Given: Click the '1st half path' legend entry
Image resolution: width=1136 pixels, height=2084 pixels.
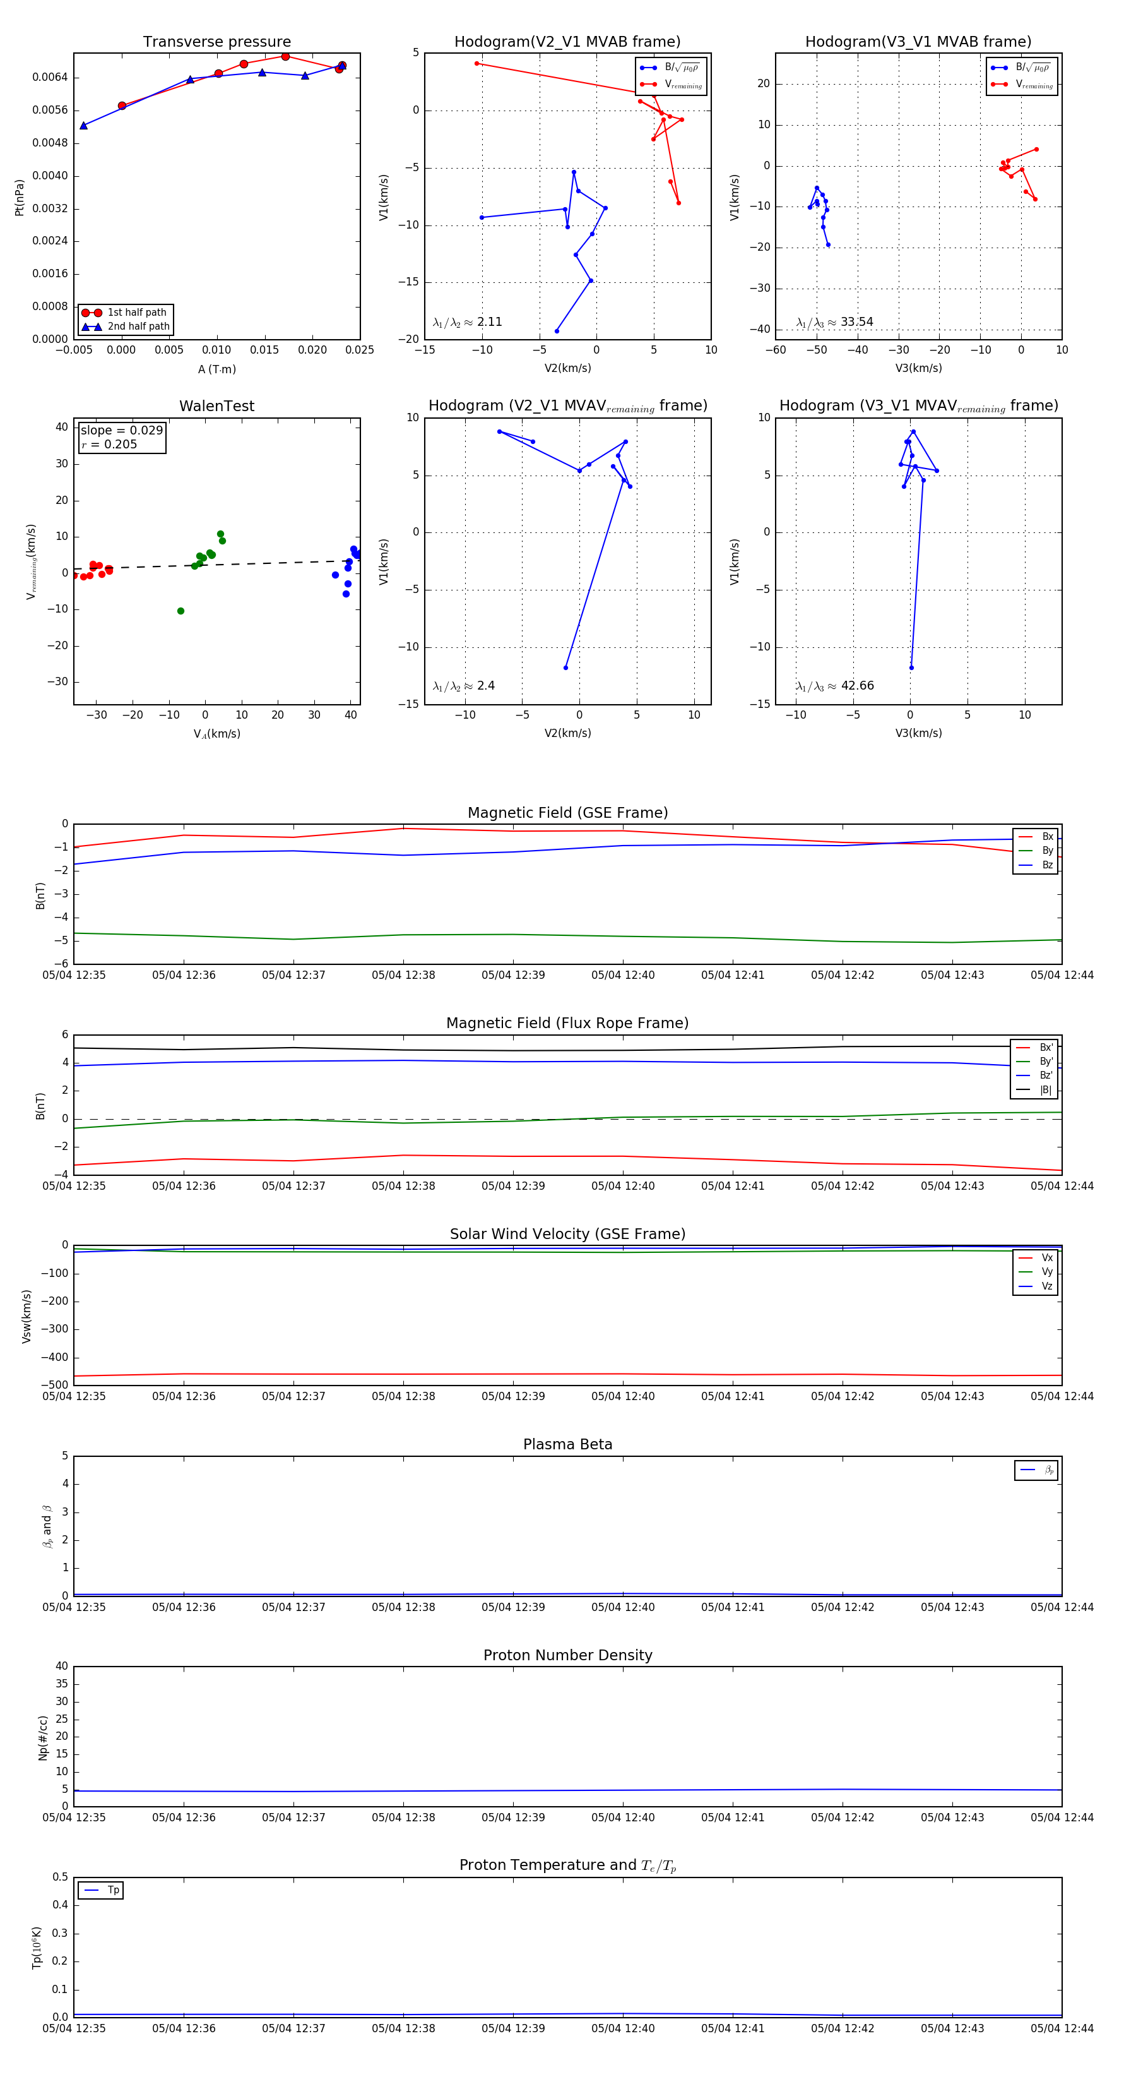Looking at the screenshot, I should 126,312.
